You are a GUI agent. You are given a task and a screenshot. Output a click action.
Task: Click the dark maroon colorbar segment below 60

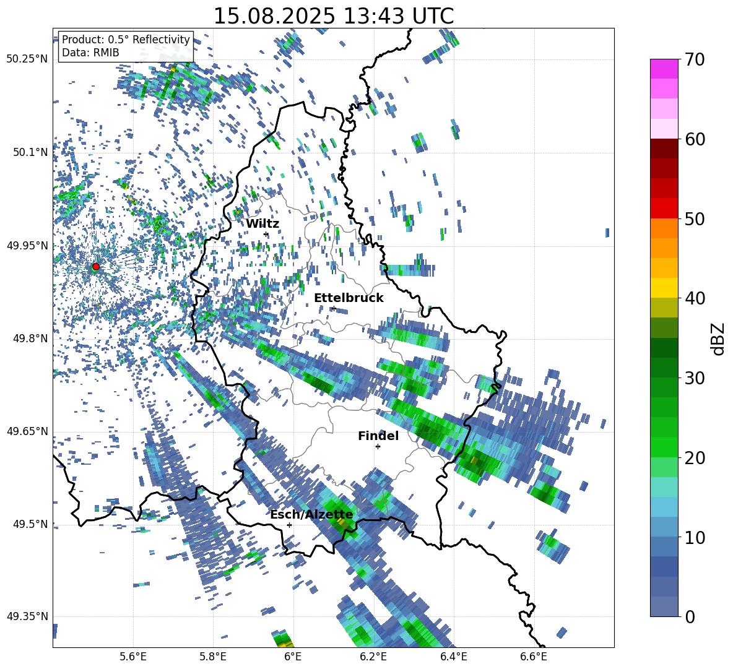point(664,149)
